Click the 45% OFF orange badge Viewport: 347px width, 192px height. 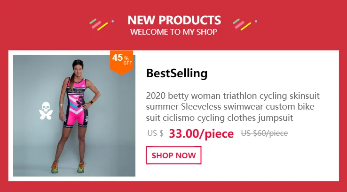[x=121, y=62]
